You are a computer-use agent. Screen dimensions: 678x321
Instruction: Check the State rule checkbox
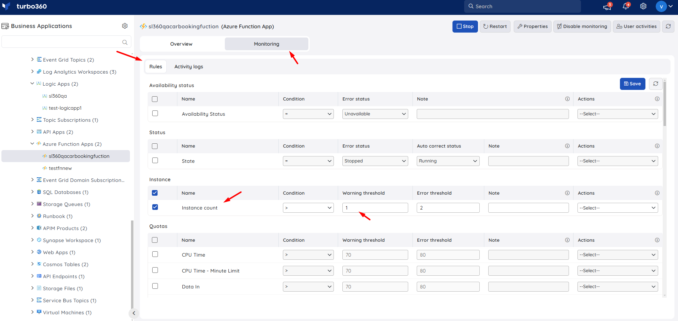155,161
